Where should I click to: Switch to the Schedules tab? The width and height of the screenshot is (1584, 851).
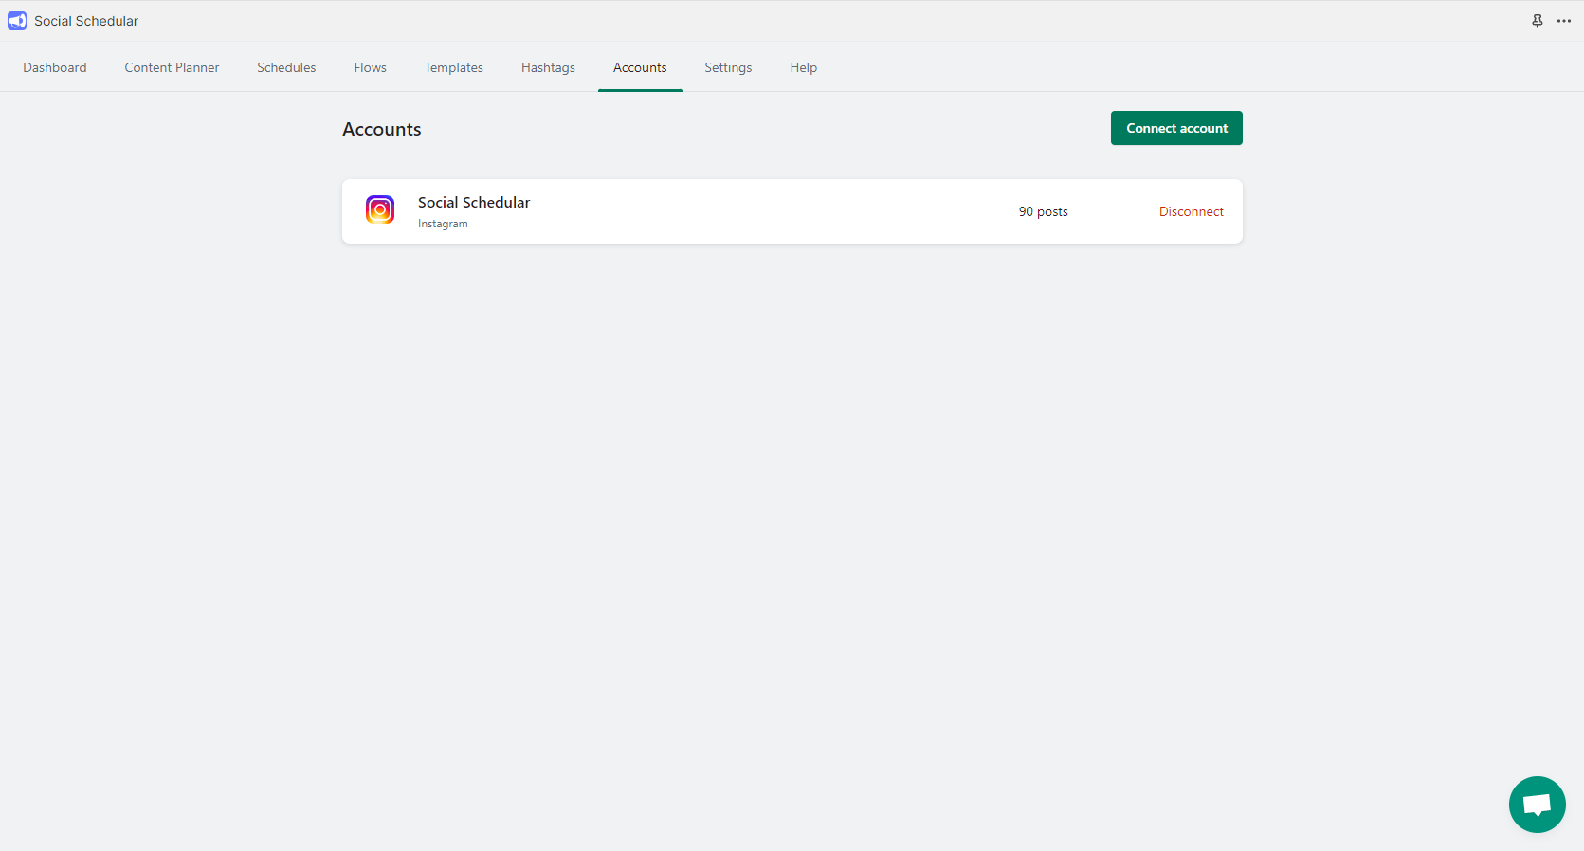[286, 67]
